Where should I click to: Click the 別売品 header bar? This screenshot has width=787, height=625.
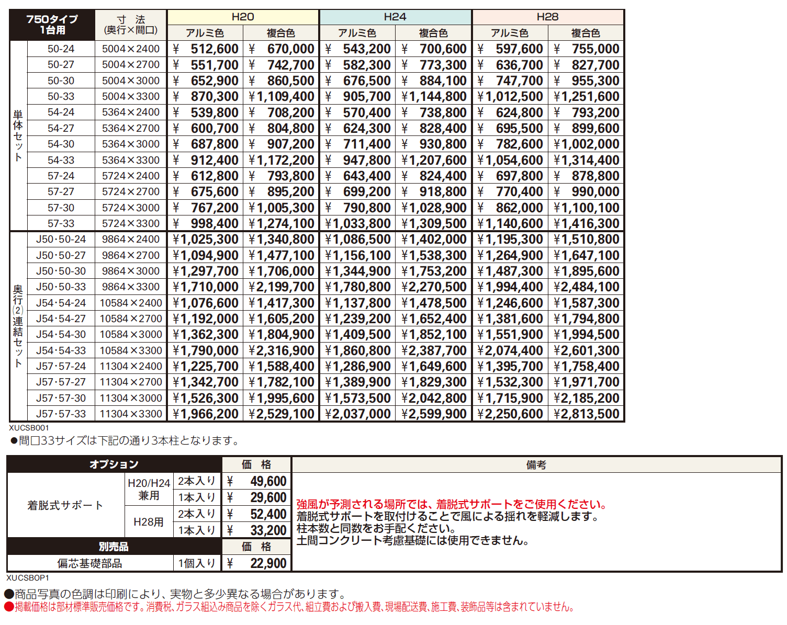114,547
